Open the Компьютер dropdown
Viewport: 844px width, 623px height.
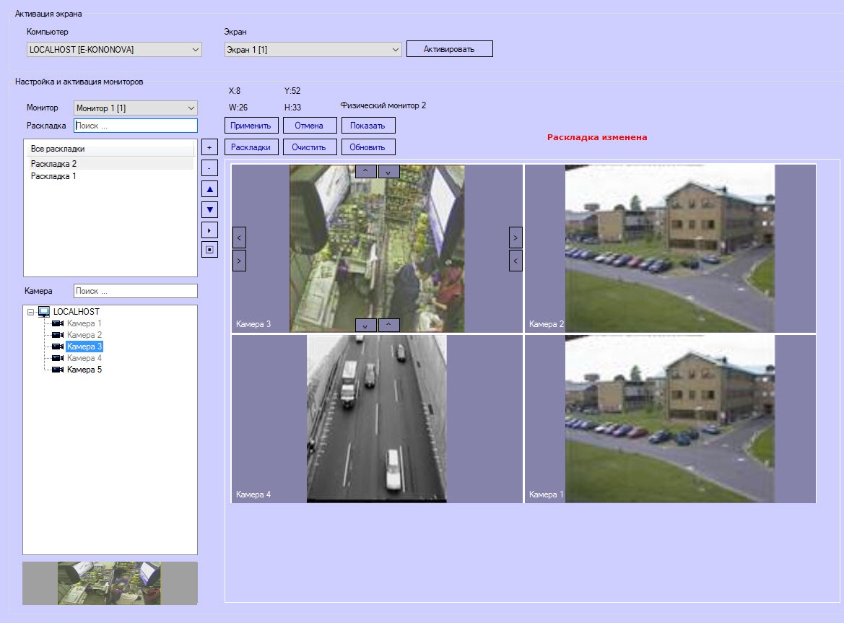pos(114,49)
